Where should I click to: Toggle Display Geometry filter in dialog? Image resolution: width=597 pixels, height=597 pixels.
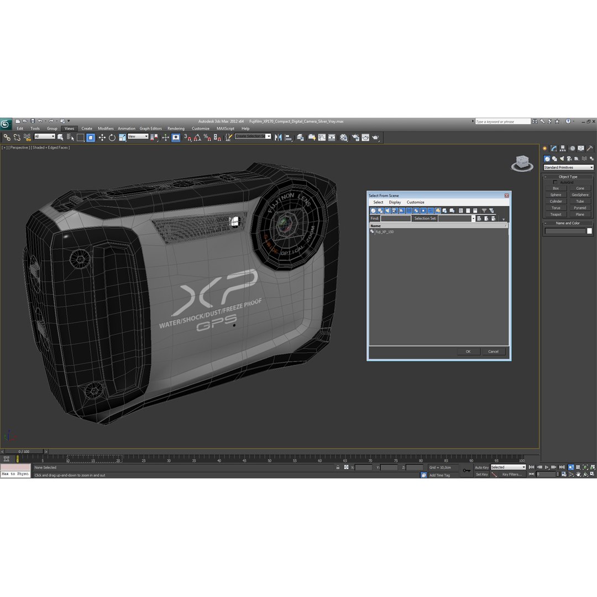373,211
